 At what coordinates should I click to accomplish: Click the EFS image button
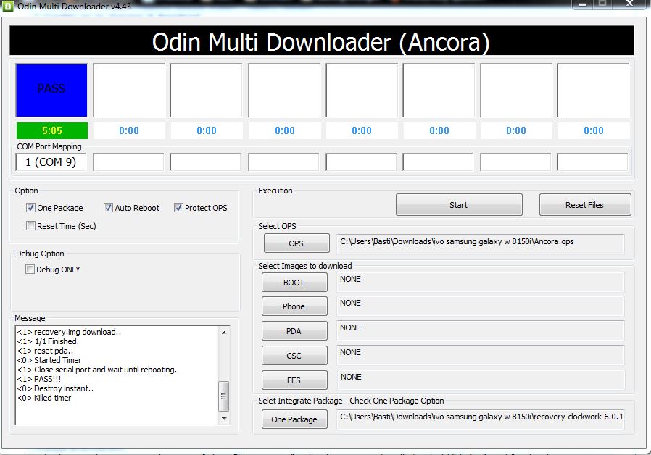pos(294,380)
